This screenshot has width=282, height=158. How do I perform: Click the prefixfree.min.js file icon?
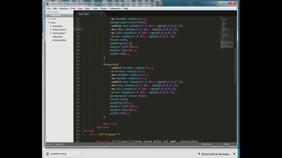[47, 154]
